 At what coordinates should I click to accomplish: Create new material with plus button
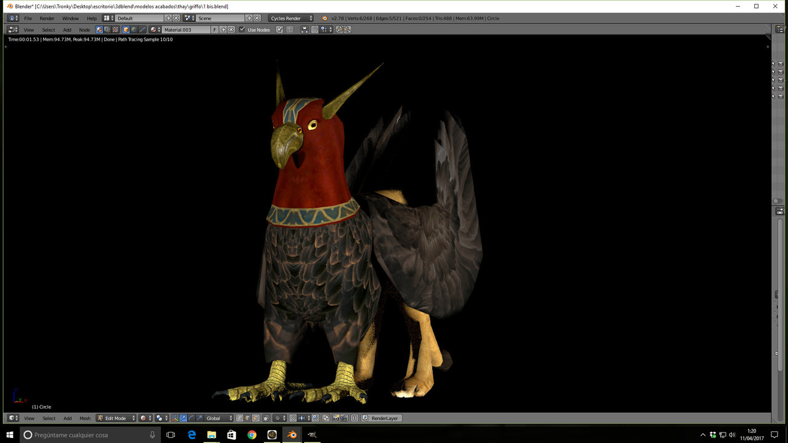[223, 30]
